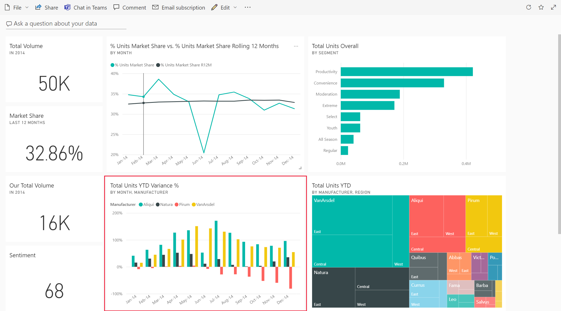This screenshot has height=311, width=561.
Task: Click the favorites star icon
Action: [x=541, y=7]
